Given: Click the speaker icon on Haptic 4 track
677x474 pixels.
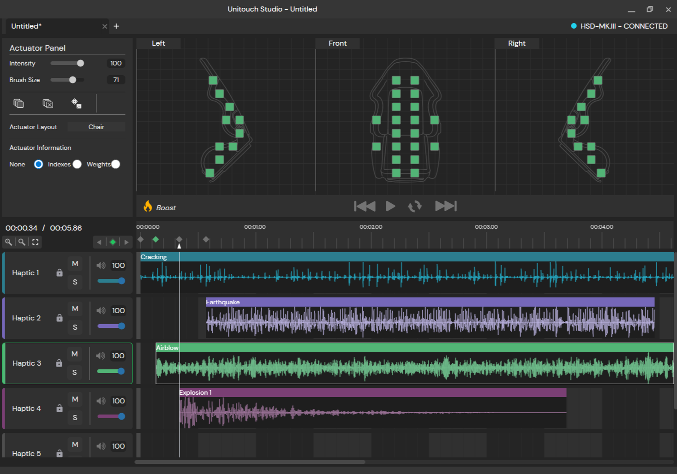Looking at the screenshot, I should (101, 400).
